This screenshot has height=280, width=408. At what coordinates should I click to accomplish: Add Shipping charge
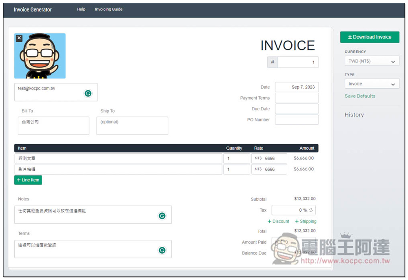(x=306, y=221)
